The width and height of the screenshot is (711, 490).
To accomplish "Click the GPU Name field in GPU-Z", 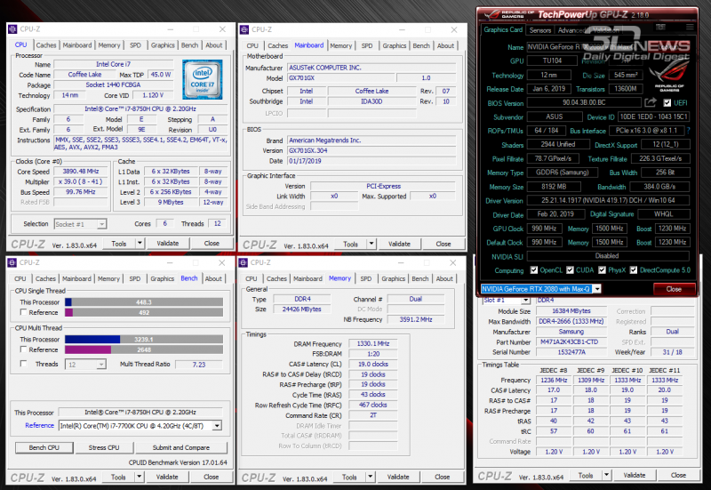I will coord(608,47).
